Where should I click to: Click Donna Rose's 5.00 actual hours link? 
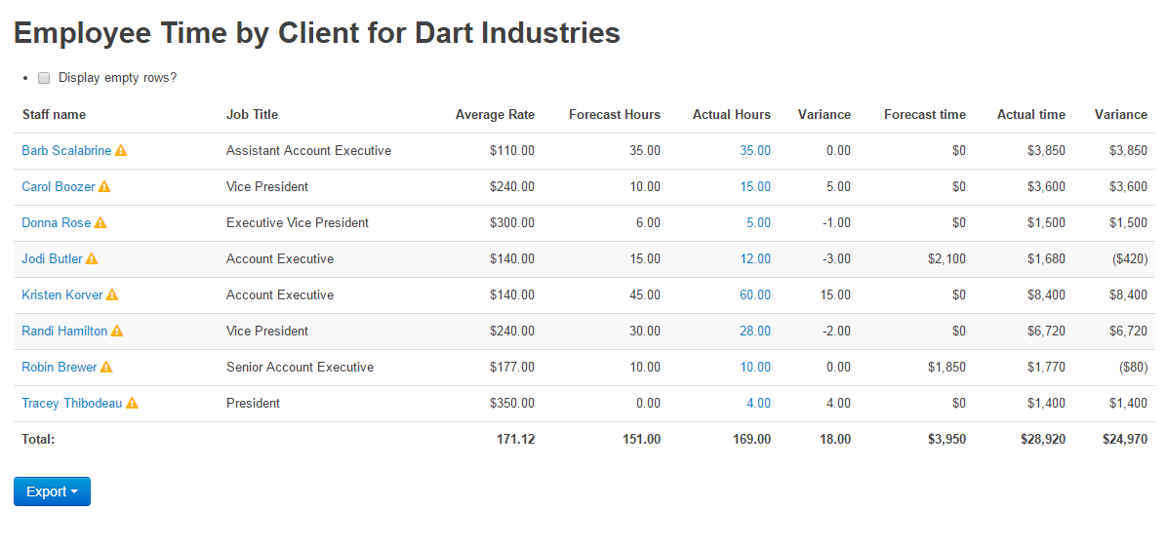click(x=758, y=222)
